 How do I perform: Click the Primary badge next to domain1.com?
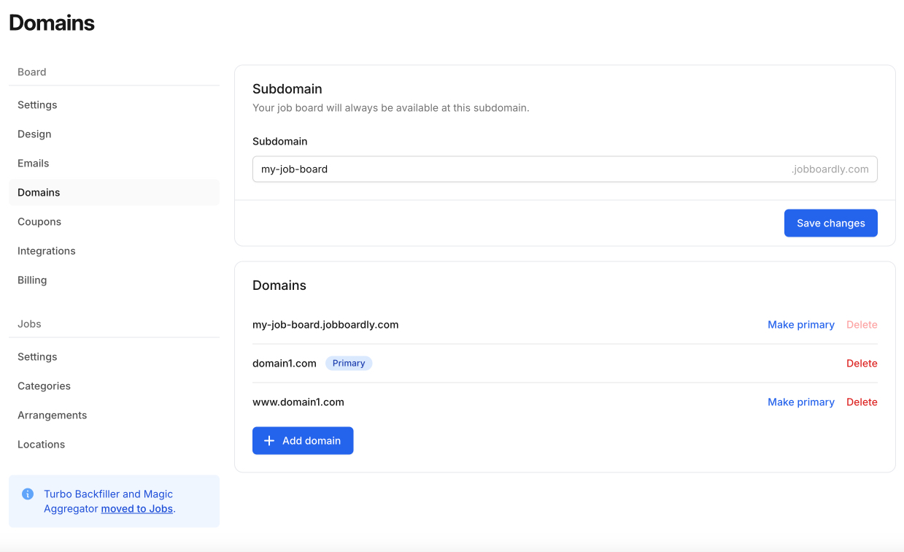[349, 363]
